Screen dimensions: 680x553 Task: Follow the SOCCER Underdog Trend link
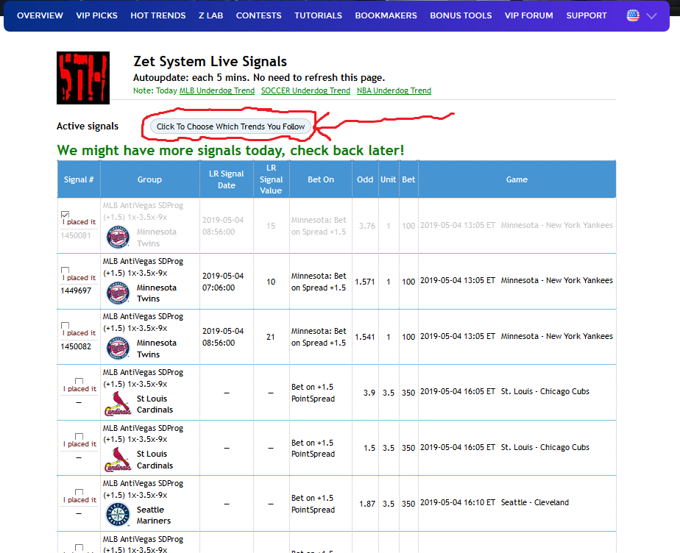(305, 90)
